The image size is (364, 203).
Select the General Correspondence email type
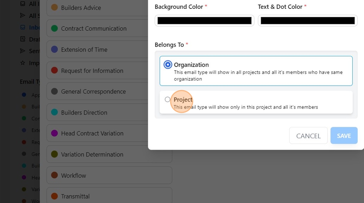pyautogui.click(x=93, y=92)
